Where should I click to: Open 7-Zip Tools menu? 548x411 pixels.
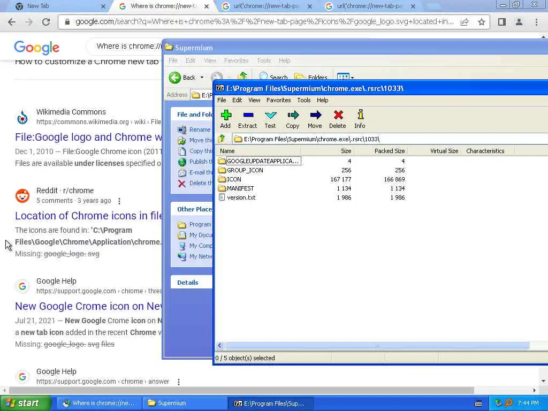click(304, 100)
